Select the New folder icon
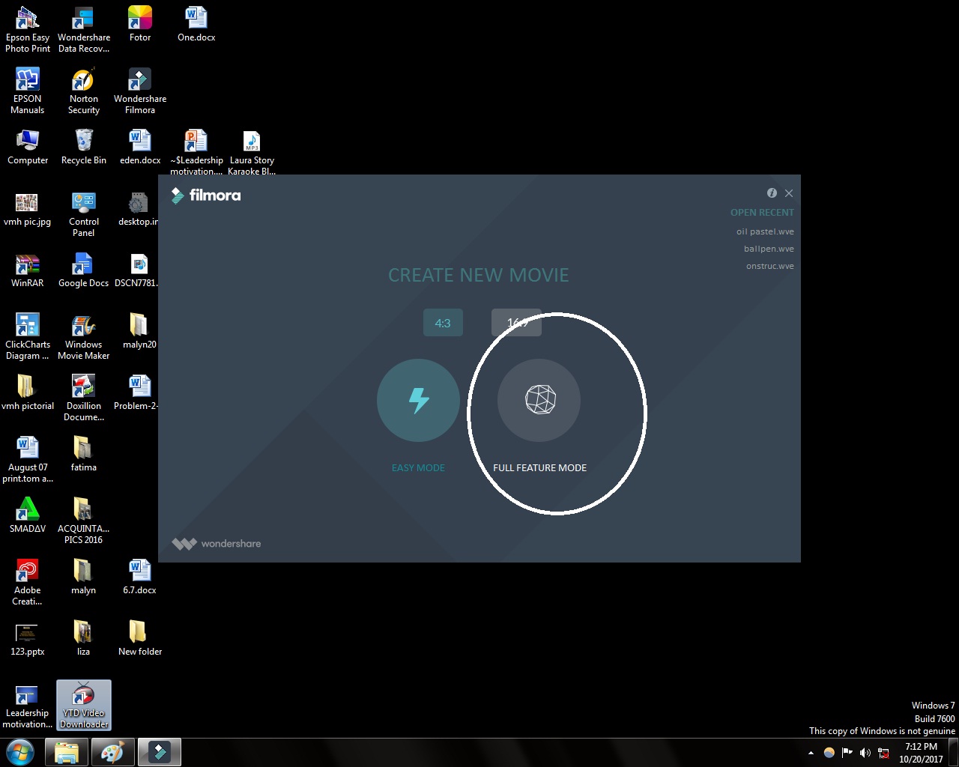This screenshot has width=959, height=767. (140, 638)
